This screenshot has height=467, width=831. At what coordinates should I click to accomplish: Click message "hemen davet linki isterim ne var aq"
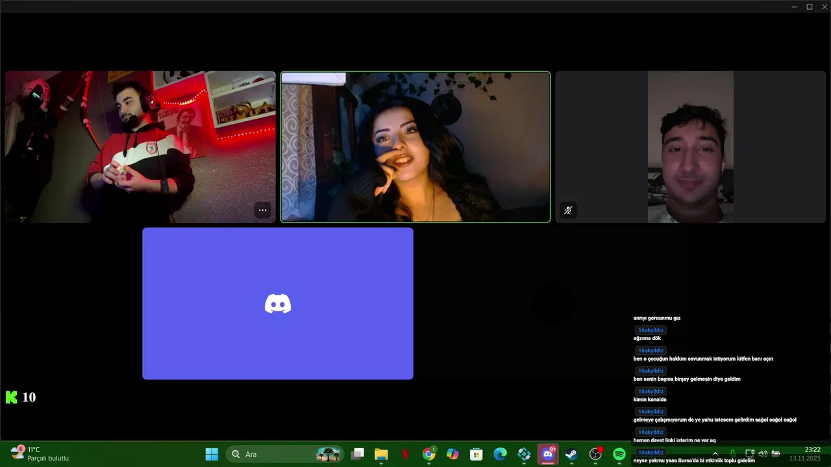pos(675,440)
